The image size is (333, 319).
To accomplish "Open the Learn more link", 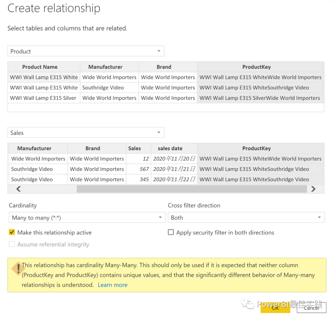I will pyautogui.click(x=113, y=285).
